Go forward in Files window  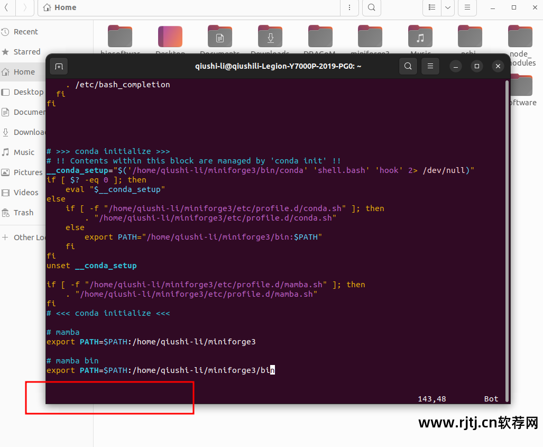tap(25, 7)
